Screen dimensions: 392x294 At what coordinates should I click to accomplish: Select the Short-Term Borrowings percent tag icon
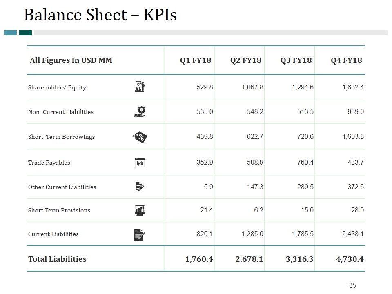coord(140,137)
